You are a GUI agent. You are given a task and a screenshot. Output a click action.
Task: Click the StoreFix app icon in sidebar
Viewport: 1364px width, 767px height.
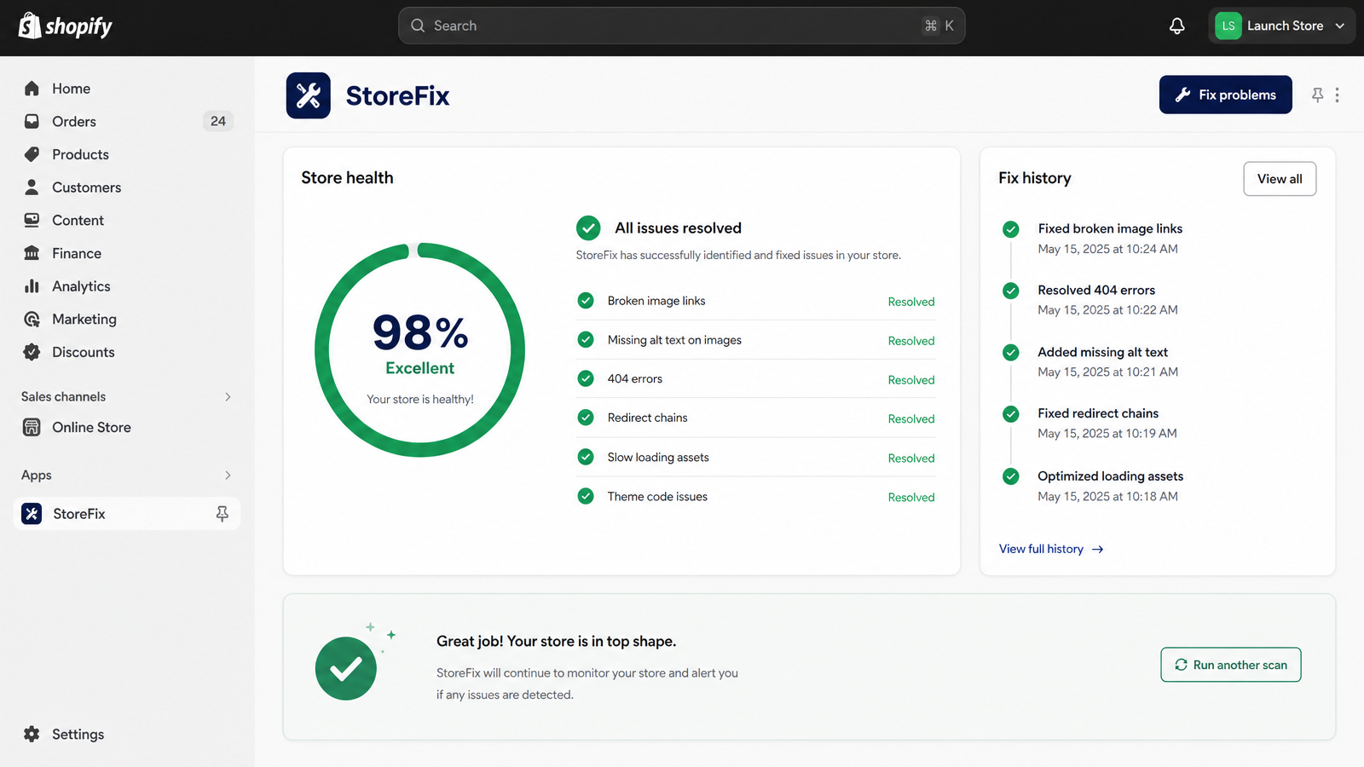[x=32, y=514]
